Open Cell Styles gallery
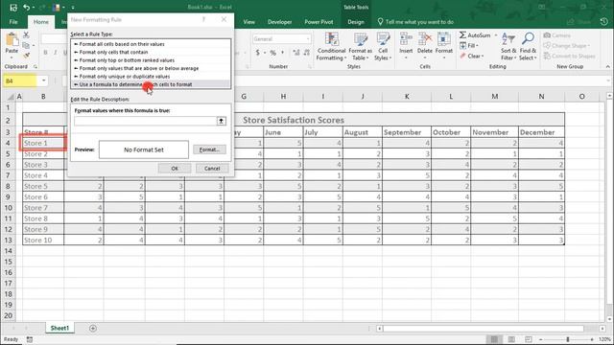This screenshot has width=614, height=345. (x=383, y=46)
